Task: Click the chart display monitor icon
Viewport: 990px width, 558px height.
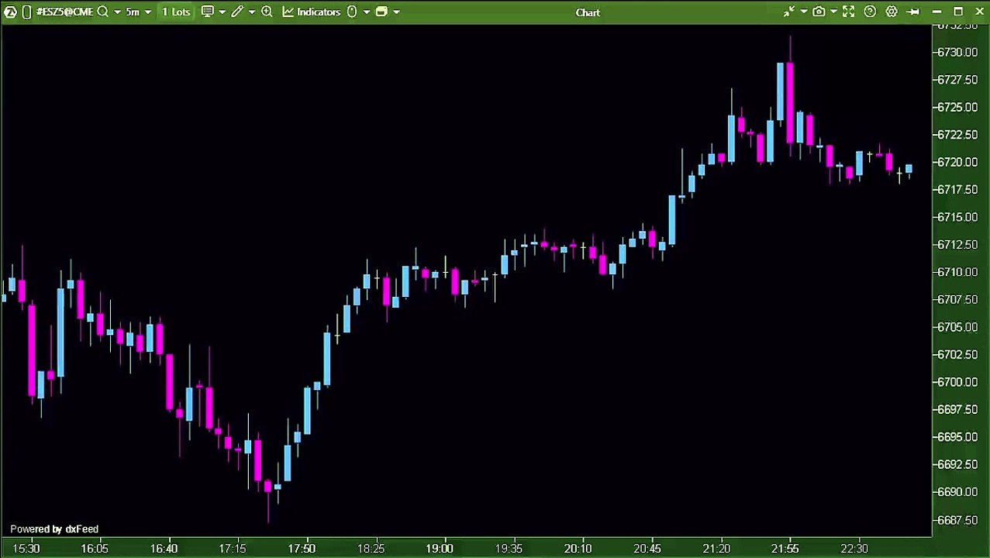Action: (208, 12)
